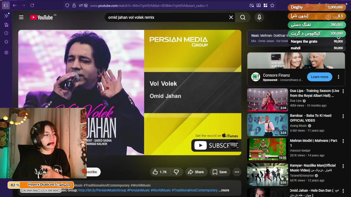Go back with the browser back arrow

(15, 5)
